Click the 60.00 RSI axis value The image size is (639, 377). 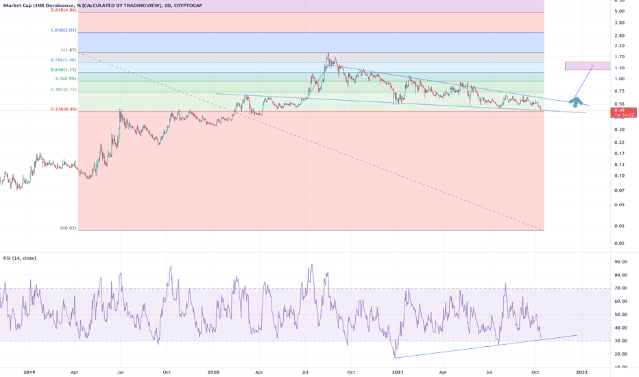[621, 302]
